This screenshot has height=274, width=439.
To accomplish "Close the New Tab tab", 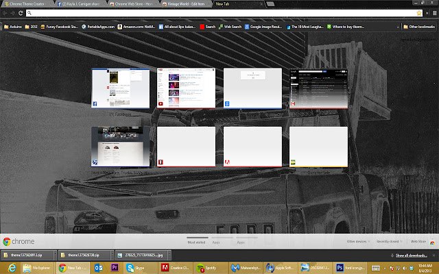I will (261, 4).
